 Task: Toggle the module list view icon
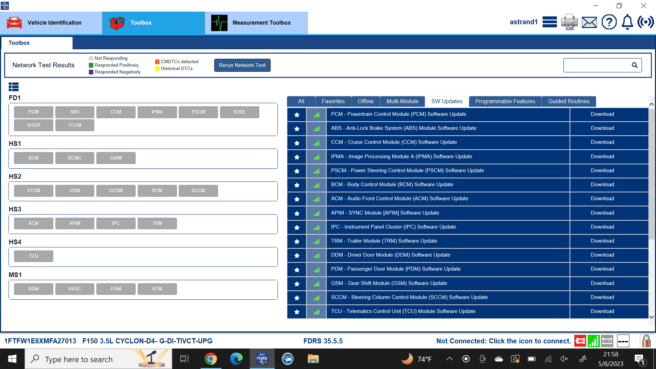click(14, 87)
